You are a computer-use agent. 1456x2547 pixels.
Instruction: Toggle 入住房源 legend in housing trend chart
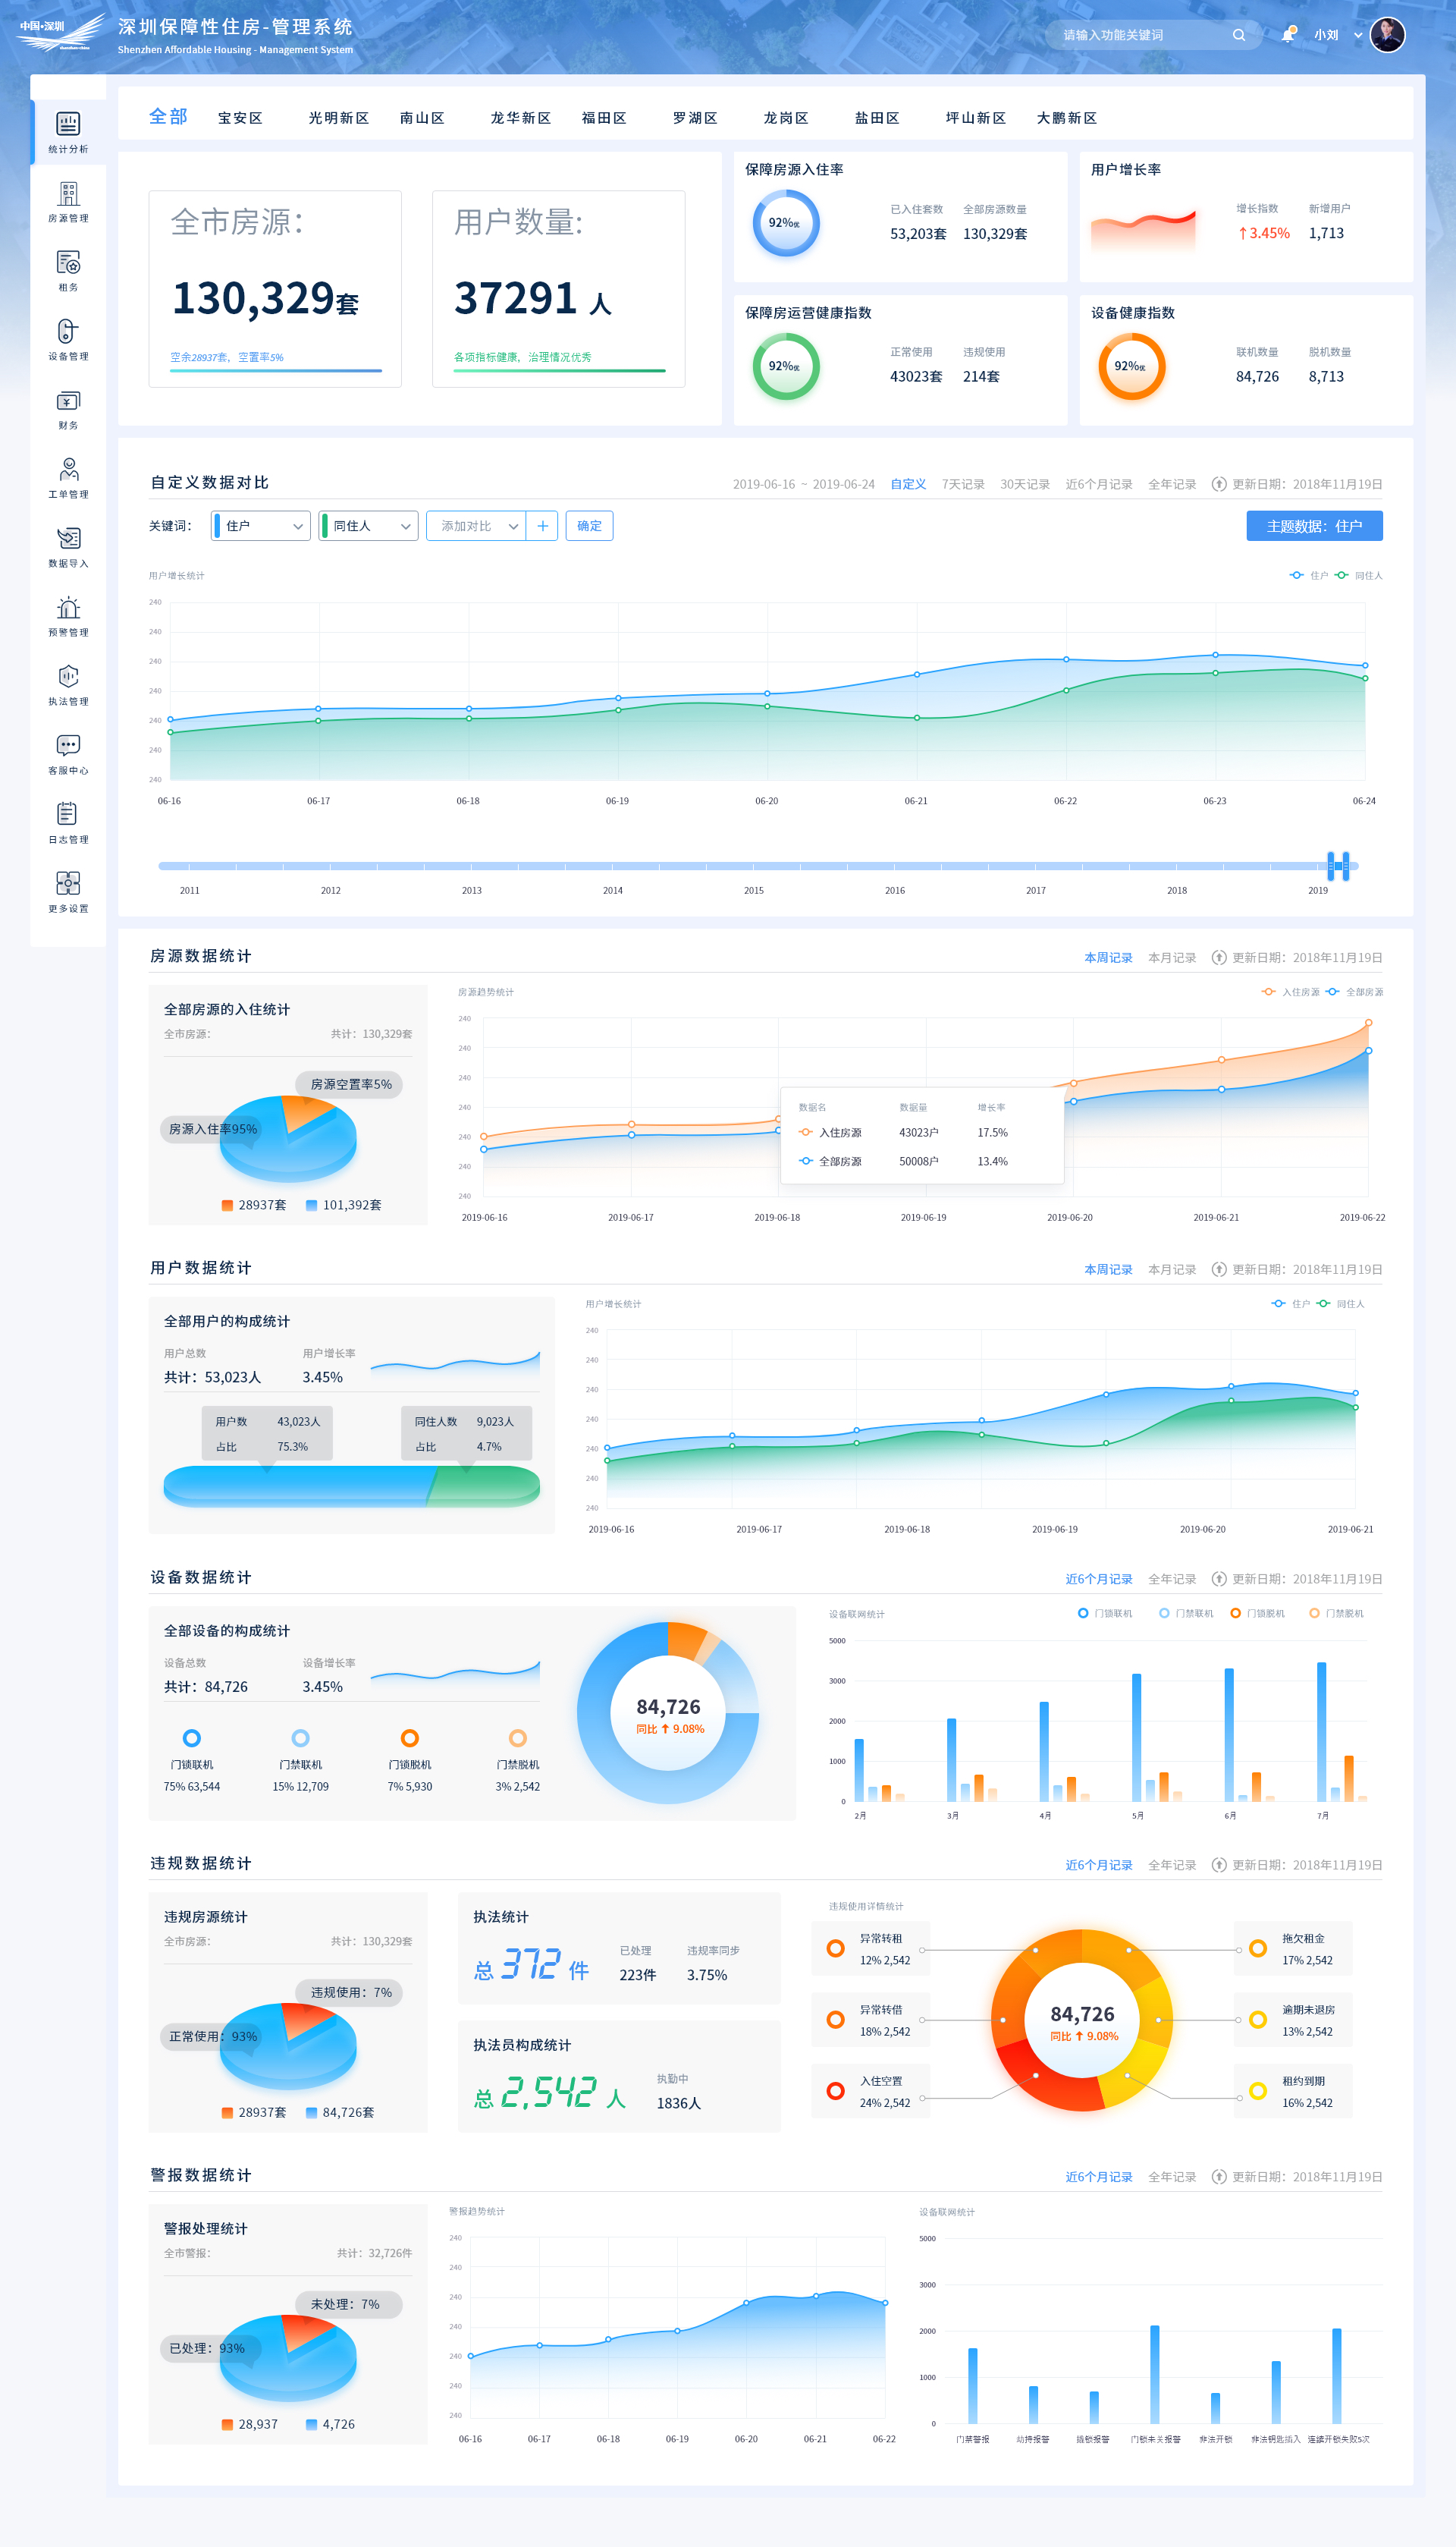coord(1290,992)
